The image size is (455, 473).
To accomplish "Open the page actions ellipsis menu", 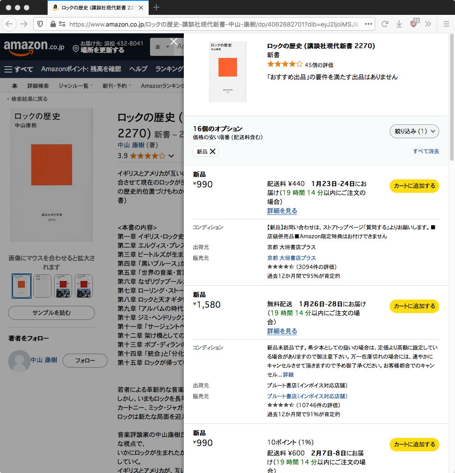I will (368, 24).
